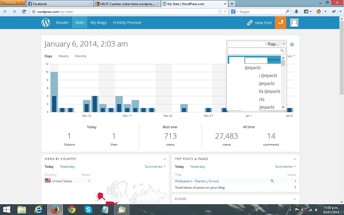Viewport: 344px width, 215px height.
Task: Open the Windows Start button
Action: 6,210
